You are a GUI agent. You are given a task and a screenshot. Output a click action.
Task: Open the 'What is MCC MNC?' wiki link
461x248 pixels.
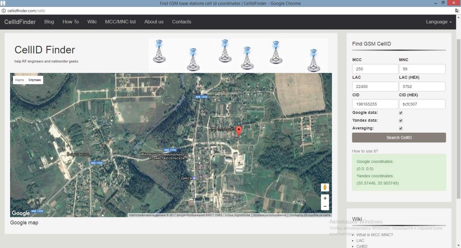point(375,235)
